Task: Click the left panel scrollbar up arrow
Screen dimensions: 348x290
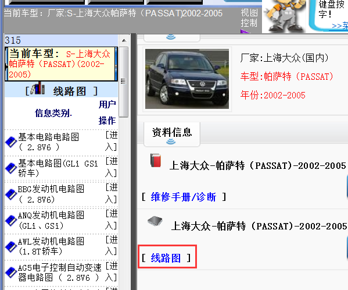Action: click(x=124, y=41)
